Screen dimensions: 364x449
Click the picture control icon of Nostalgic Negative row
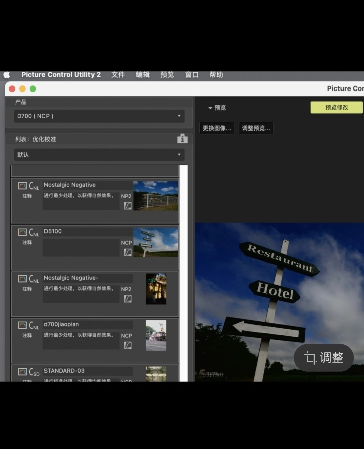[x=22, y=186]
